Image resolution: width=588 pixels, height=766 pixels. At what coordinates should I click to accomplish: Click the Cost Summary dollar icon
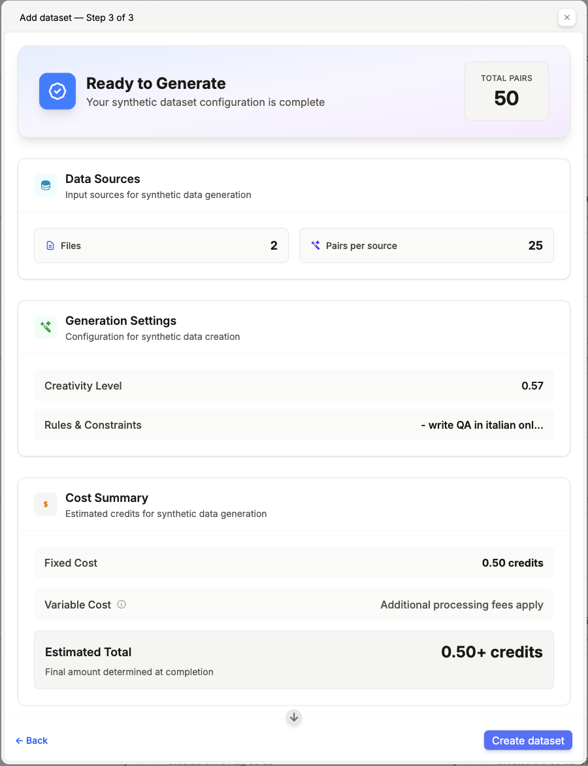(46, 504)
